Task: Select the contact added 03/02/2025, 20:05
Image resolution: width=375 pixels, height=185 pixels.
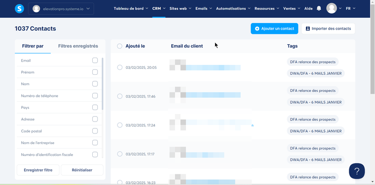Action: pos(120,67)
